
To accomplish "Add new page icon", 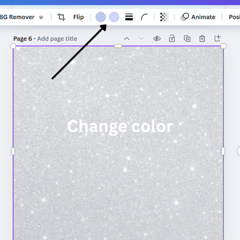I will coord(217,38).
